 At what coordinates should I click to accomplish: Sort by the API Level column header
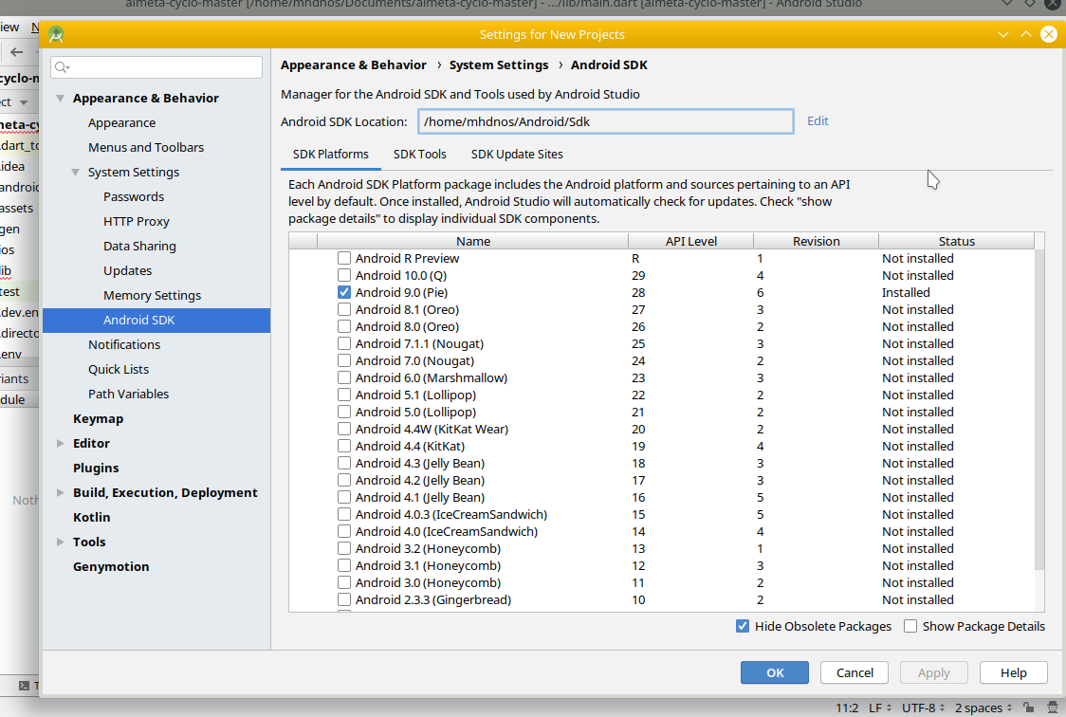(690, 241)
